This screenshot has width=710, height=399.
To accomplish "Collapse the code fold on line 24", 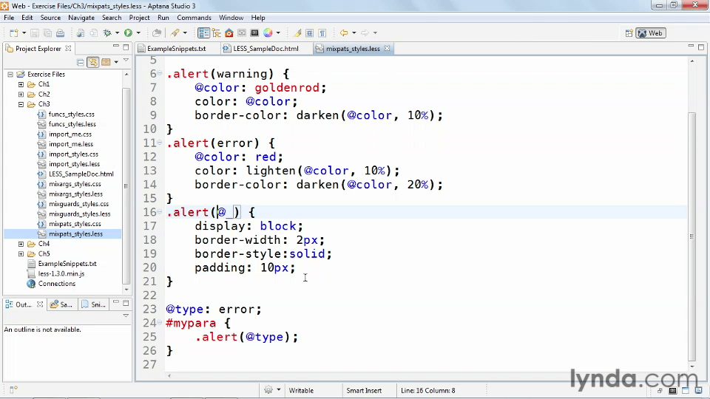I will pos(160,323).
